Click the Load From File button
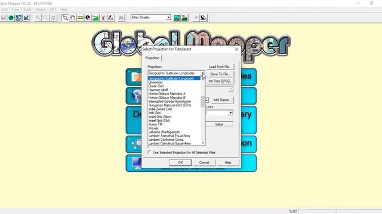 220,67
